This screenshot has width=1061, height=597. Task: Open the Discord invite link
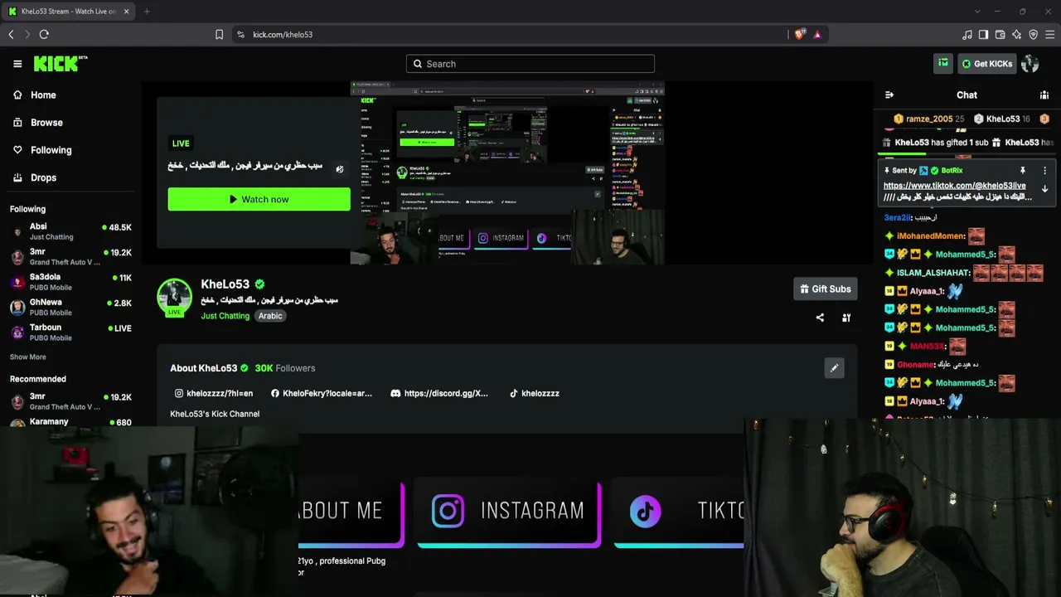point(439,394)
